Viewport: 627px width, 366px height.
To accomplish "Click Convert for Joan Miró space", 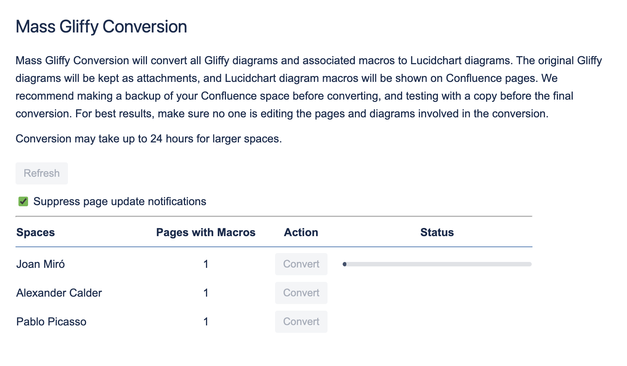I will point(301,264).
